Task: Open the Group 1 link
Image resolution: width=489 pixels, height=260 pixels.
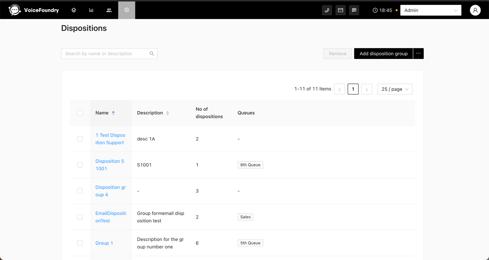Action: 104,243
